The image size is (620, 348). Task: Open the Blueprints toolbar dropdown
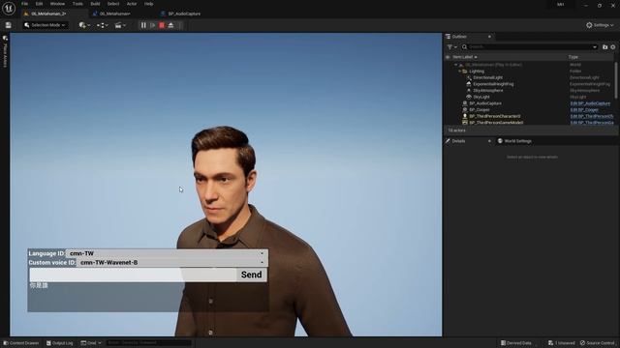pos(103,25)
